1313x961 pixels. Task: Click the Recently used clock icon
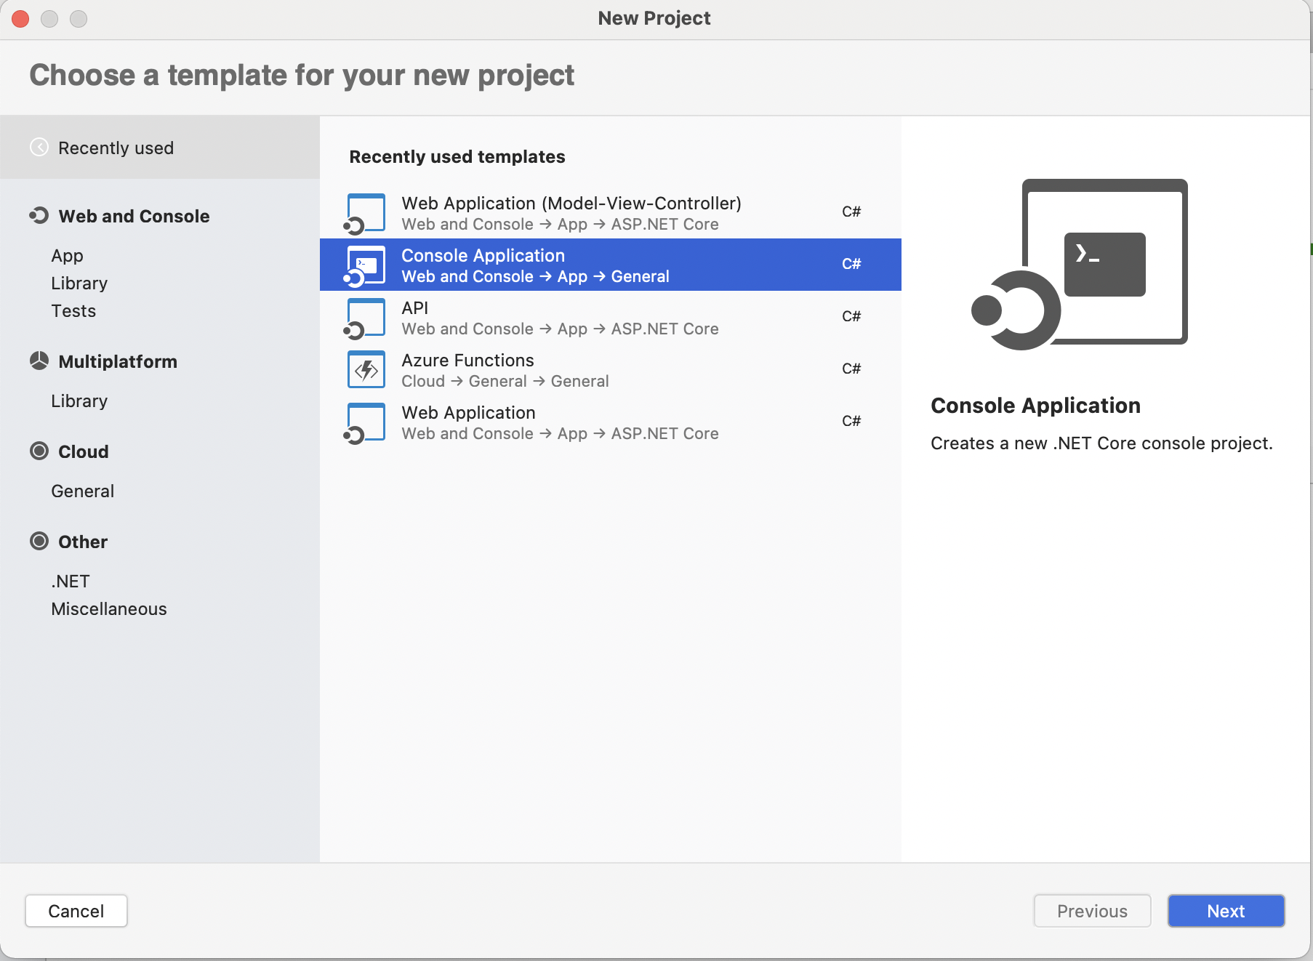[x=39, y=148]
